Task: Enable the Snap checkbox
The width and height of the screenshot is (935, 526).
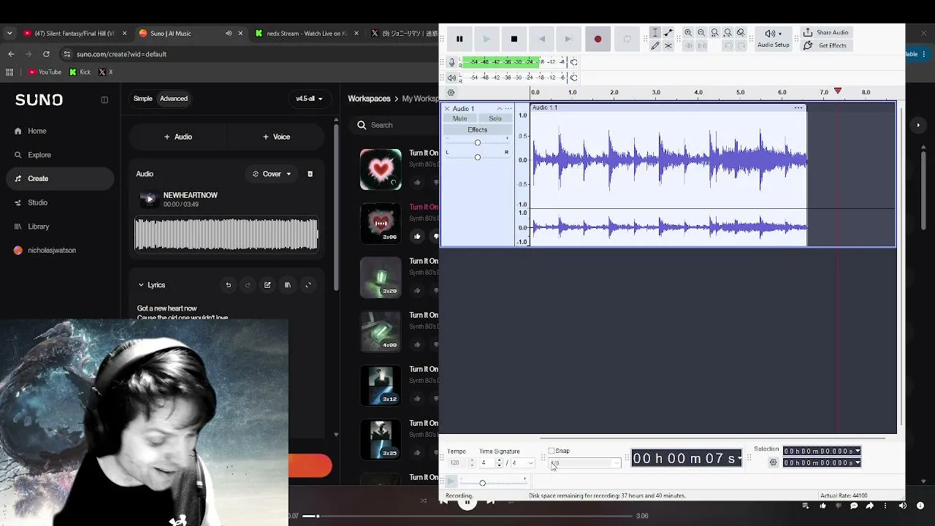Action: [x=552, y=451]
